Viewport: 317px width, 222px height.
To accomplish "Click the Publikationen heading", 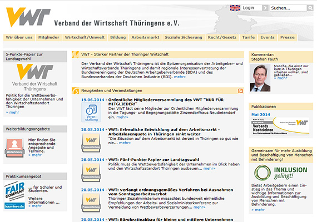I will pos(264,107).
